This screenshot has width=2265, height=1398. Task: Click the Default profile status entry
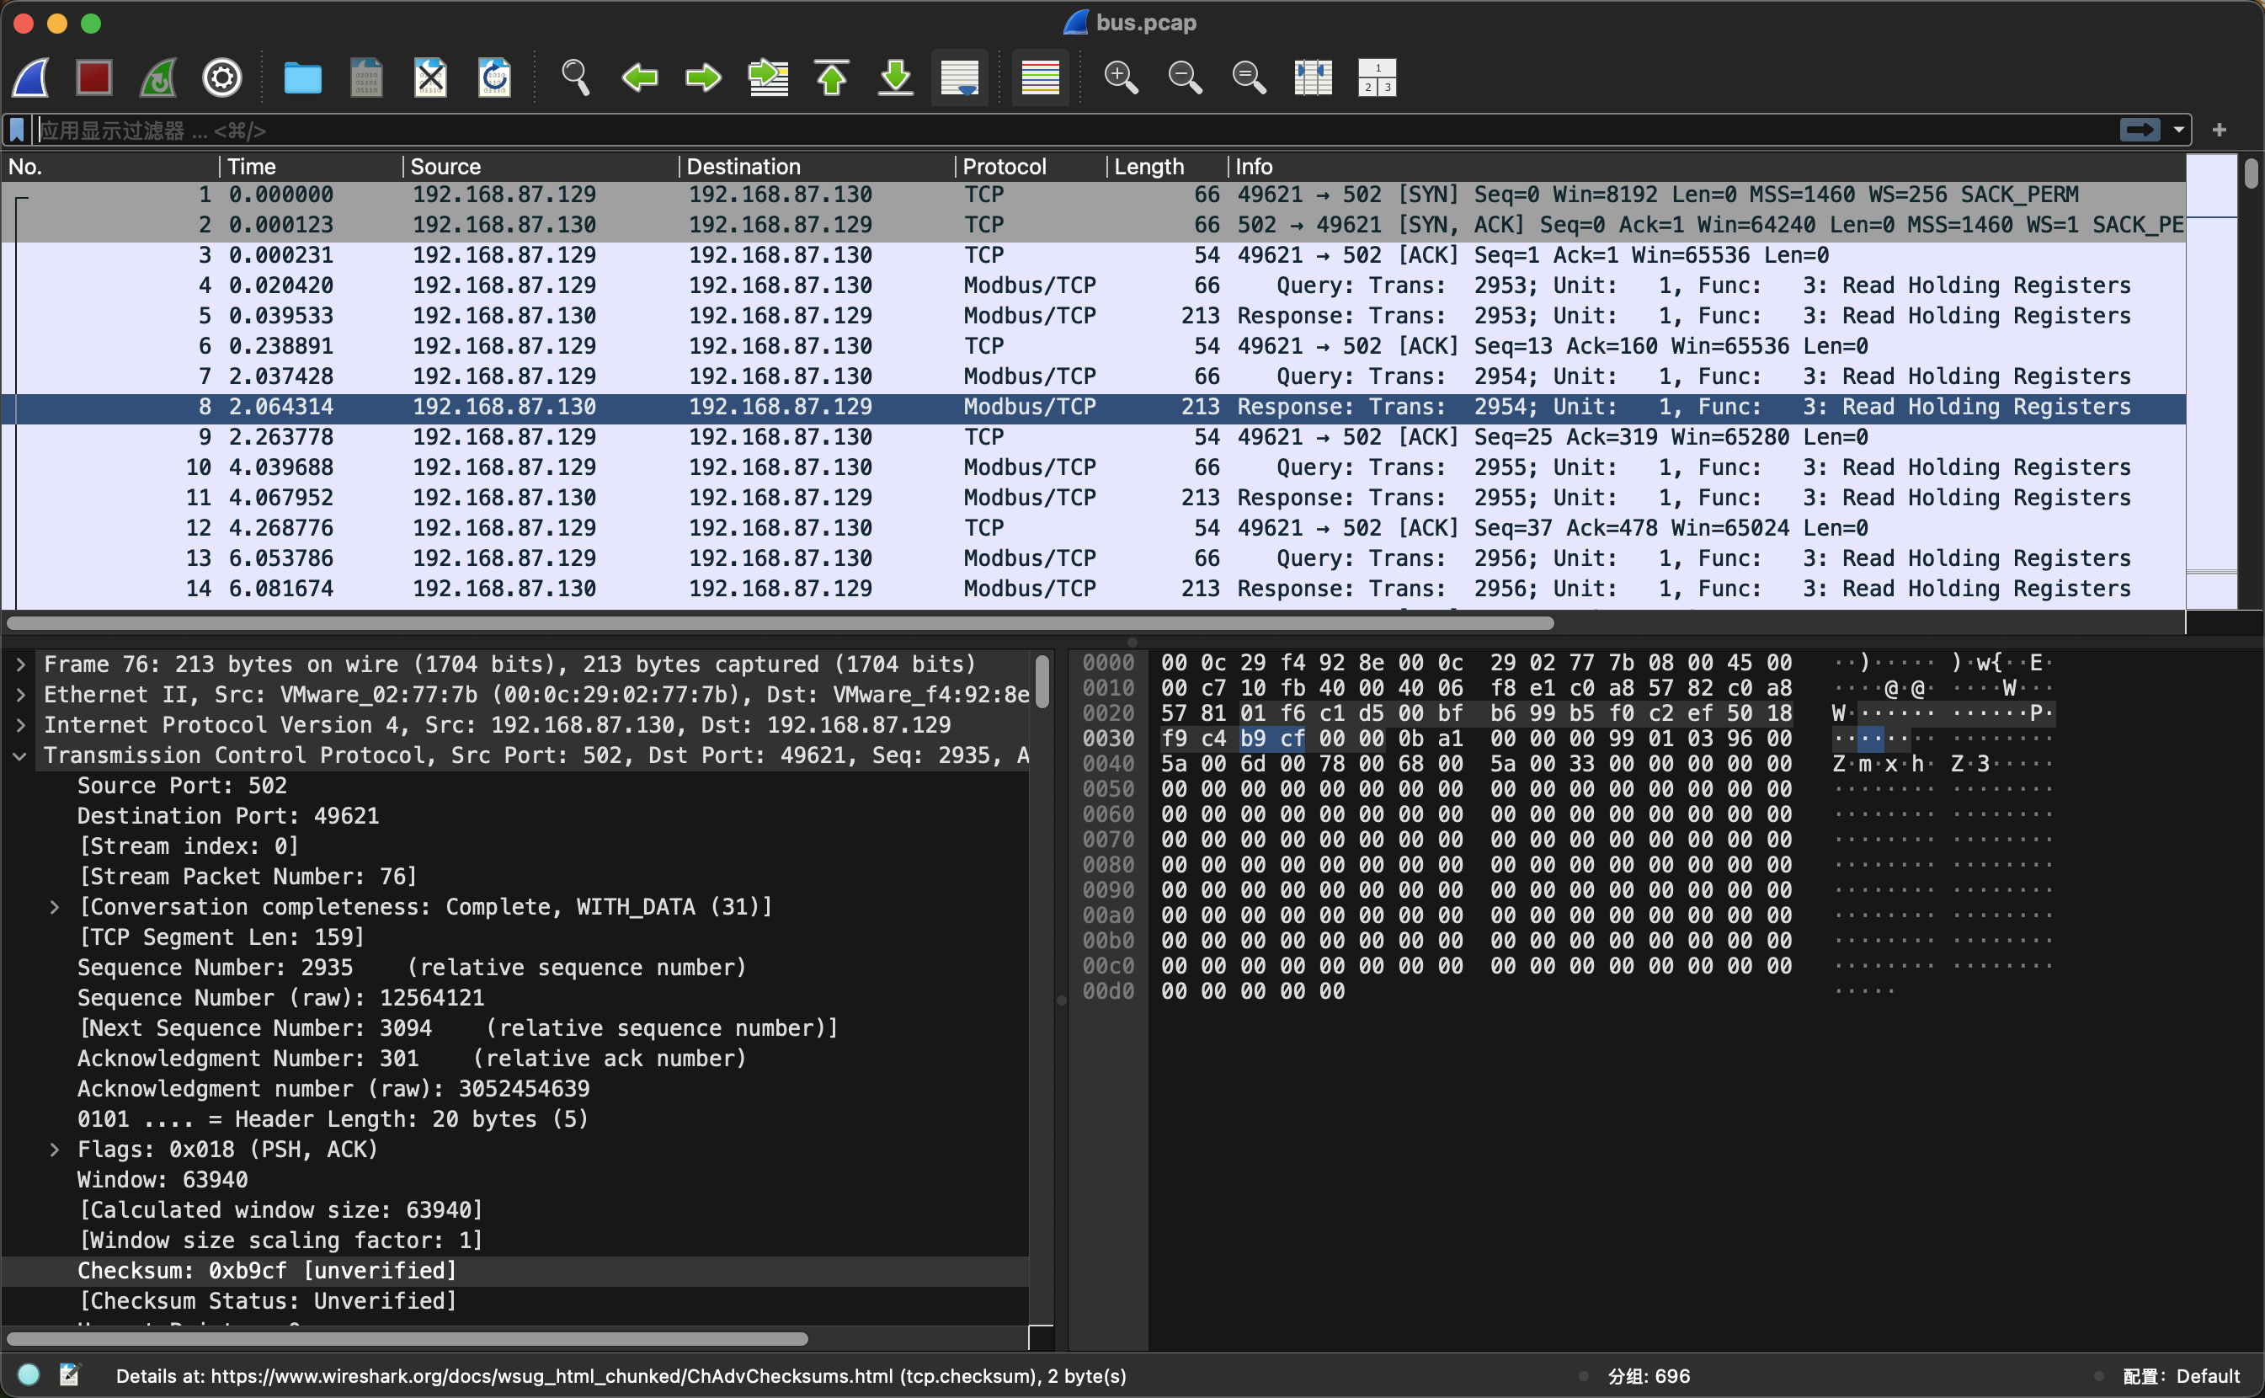point(2182,1377)
